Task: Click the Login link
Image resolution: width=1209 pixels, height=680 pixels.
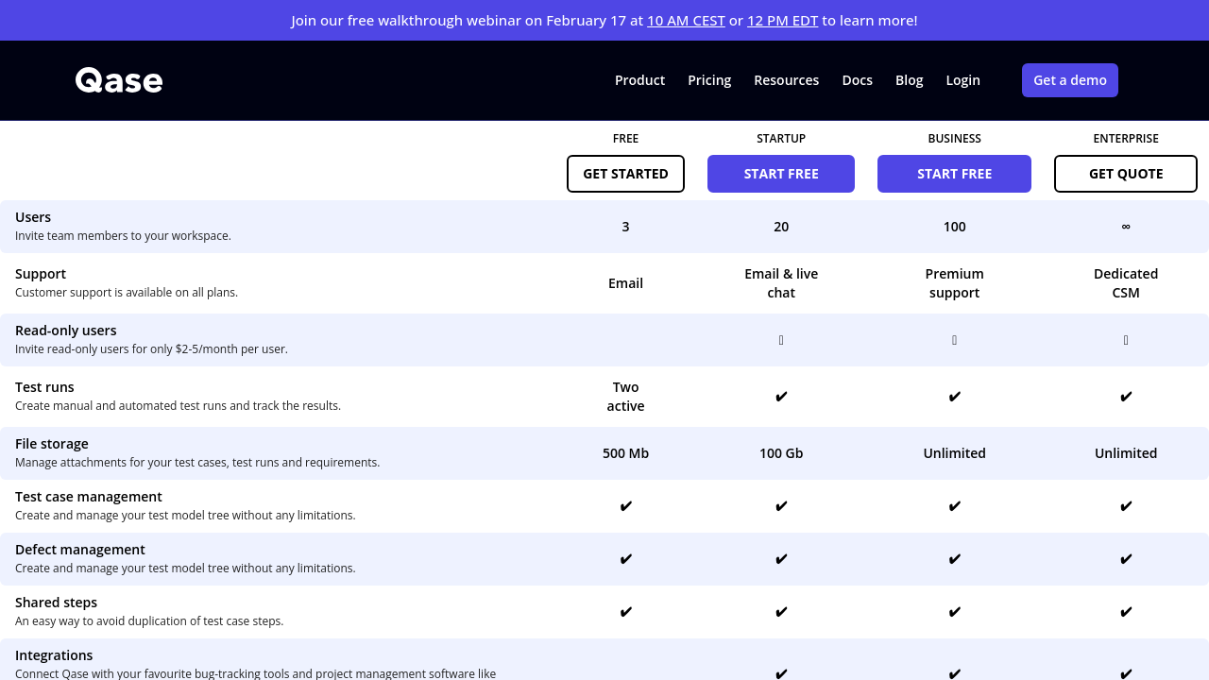Action: tap(962, 80)
